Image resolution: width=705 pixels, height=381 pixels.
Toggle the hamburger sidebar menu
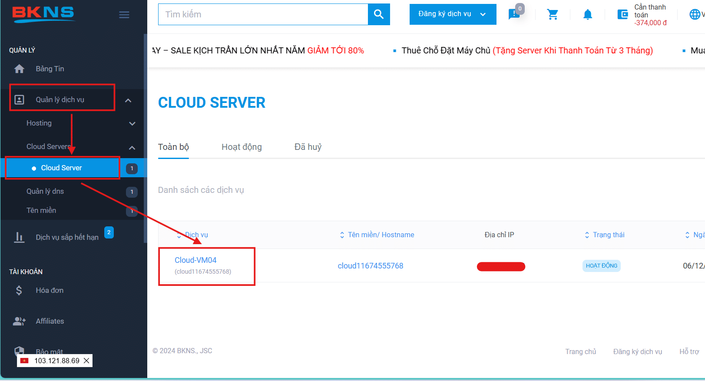pyautogui.click(x=124, y=15)
